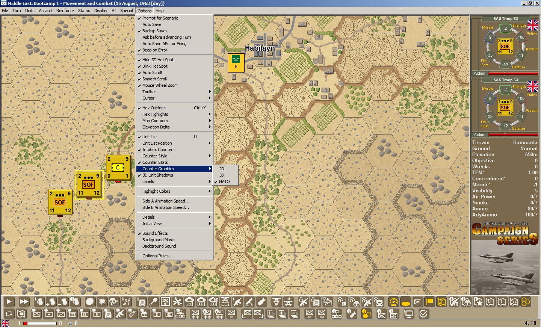
Task: Select the C command unit counter on map
Action: [118, 168]
